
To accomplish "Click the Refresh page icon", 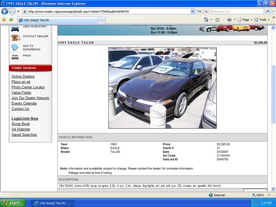I will (199, 11).
